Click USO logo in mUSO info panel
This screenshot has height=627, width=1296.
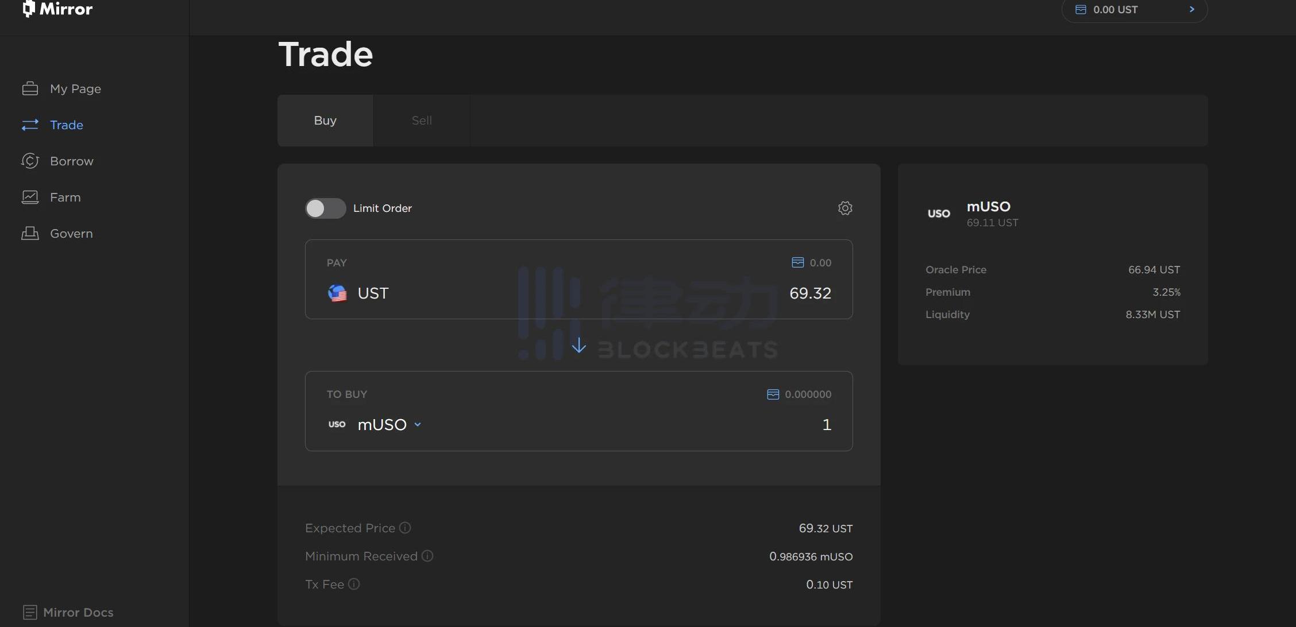click(939, 214)
